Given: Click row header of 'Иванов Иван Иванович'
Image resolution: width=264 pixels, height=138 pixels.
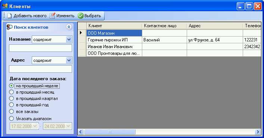Looking at the screenshot, I should click(82, 47).
